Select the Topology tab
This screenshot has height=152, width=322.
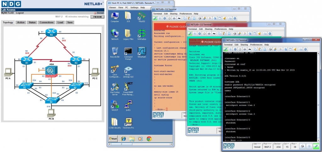click(x=8, y=23)
